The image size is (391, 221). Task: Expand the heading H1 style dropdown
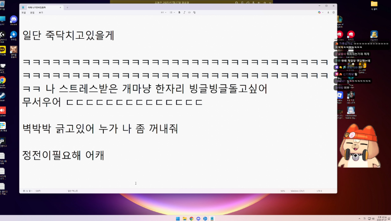click(163, 12)
